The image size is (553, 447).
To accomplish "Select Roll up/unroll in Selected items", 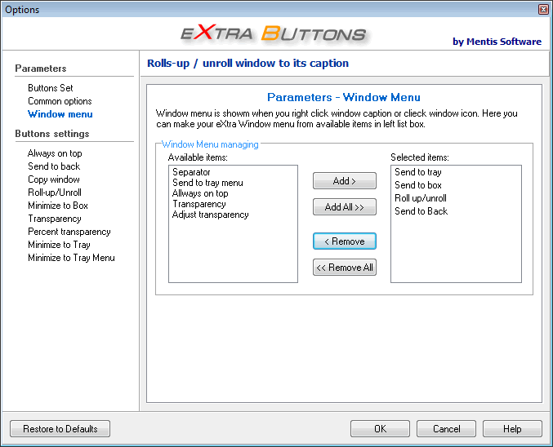I will 421,198.
